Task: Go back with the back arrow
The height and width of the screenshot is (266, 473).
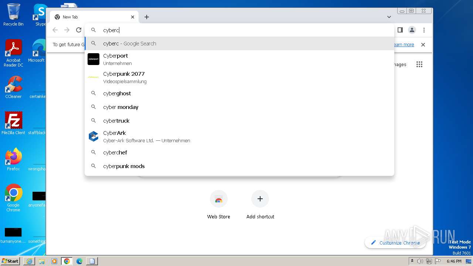Action: (55, 30)
